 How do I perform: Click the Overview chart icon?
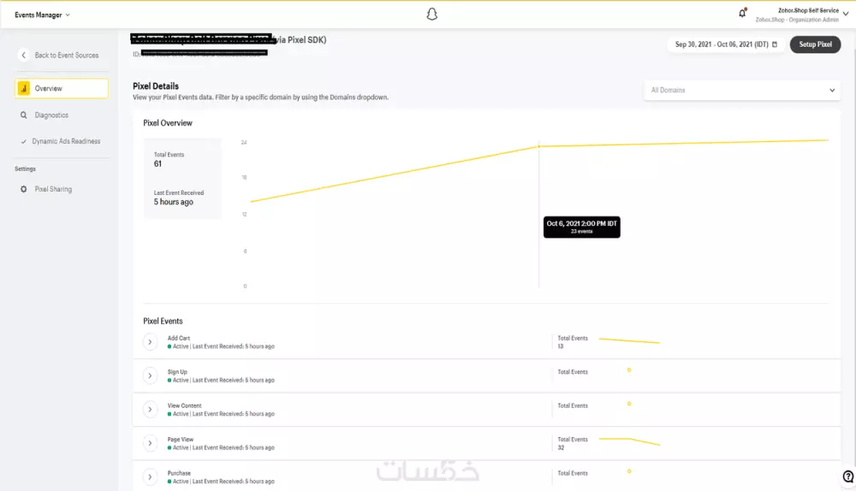tap(24, 89)
